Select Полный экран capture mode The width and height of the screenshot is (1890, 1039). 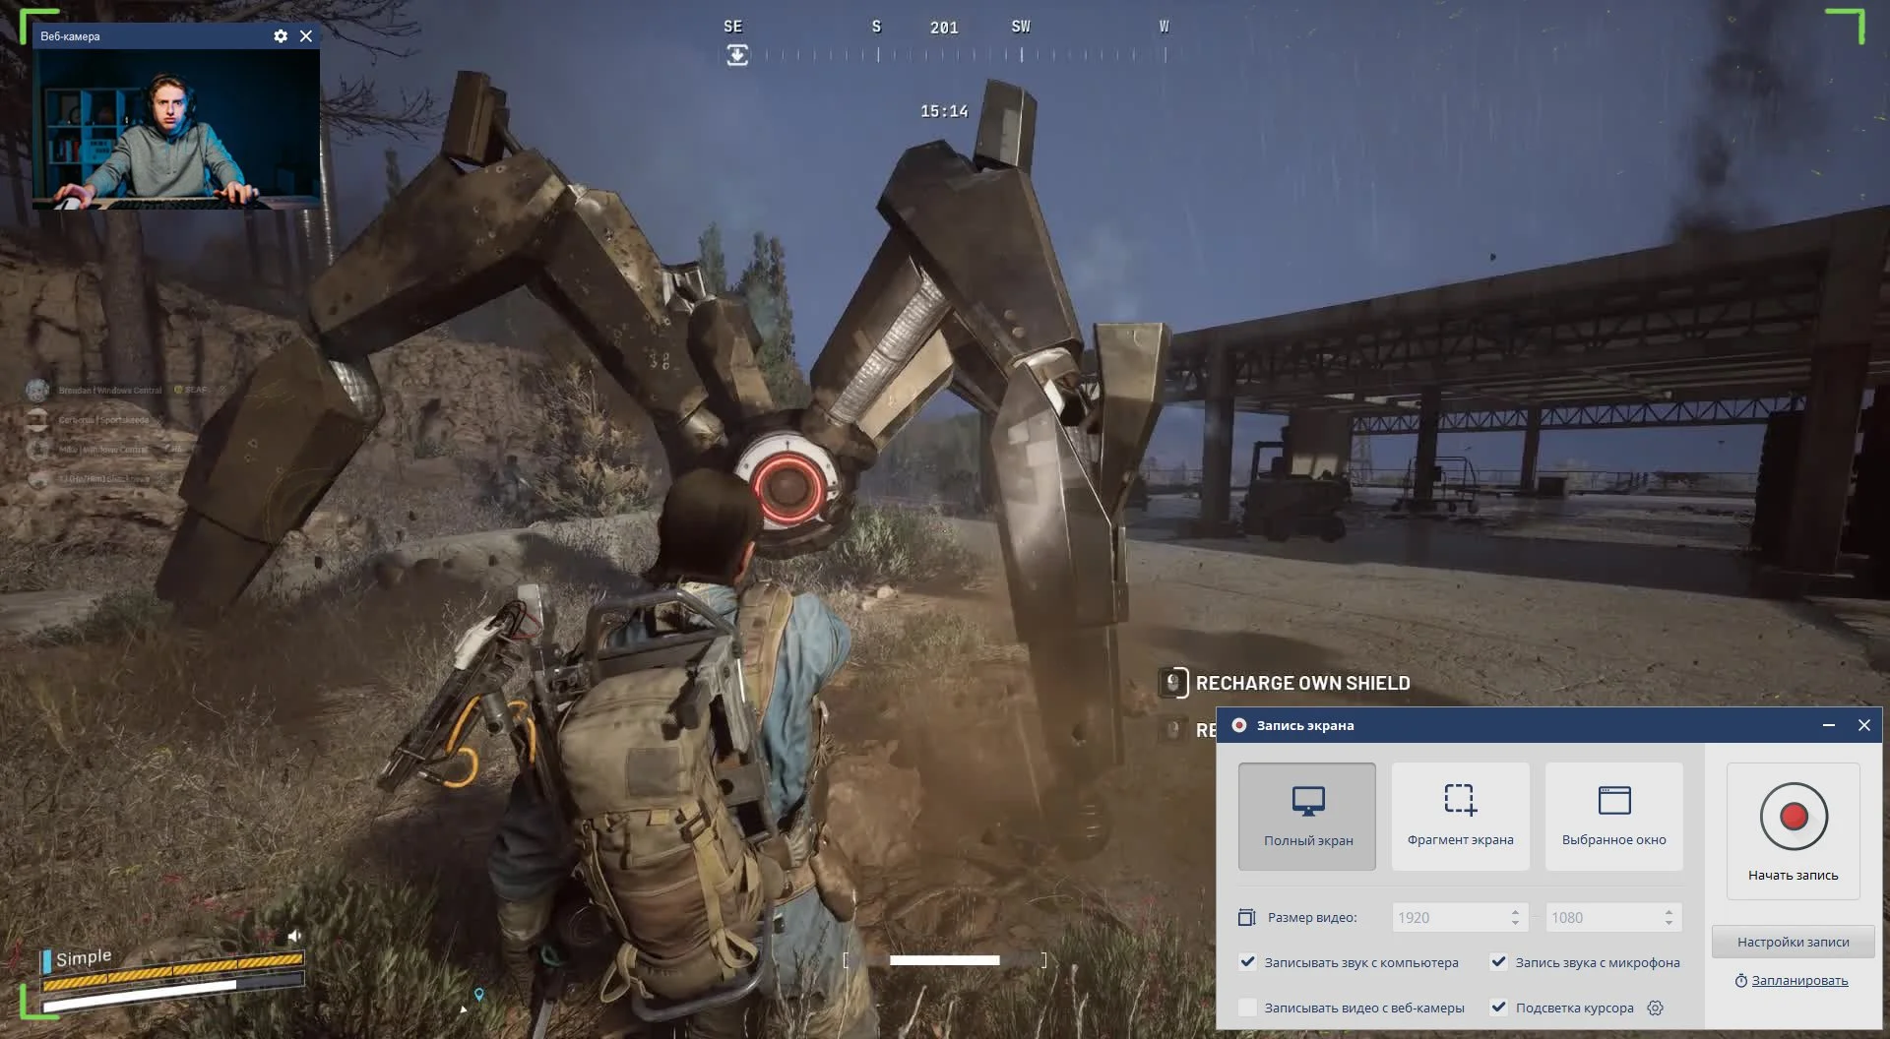click(x=1307, y=816)
